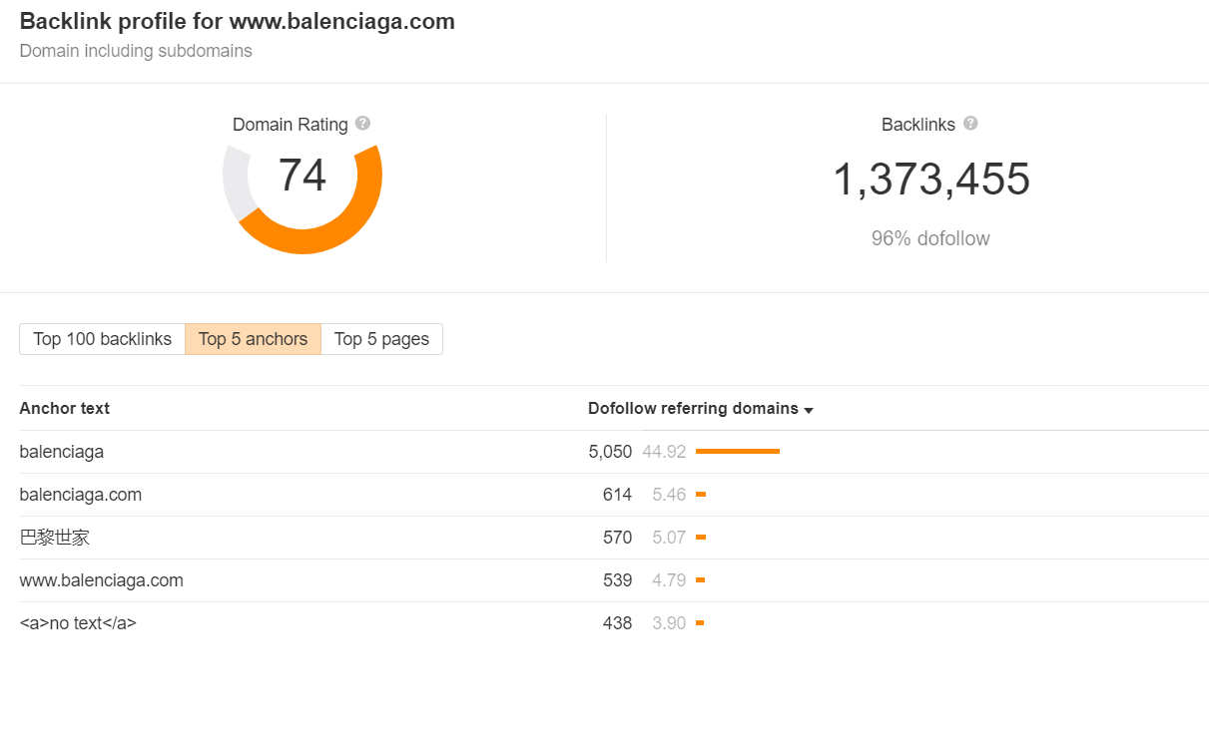1209x741 pixels.
Task: Click the 438 referring domains value
Action: (x=617, y=623)
